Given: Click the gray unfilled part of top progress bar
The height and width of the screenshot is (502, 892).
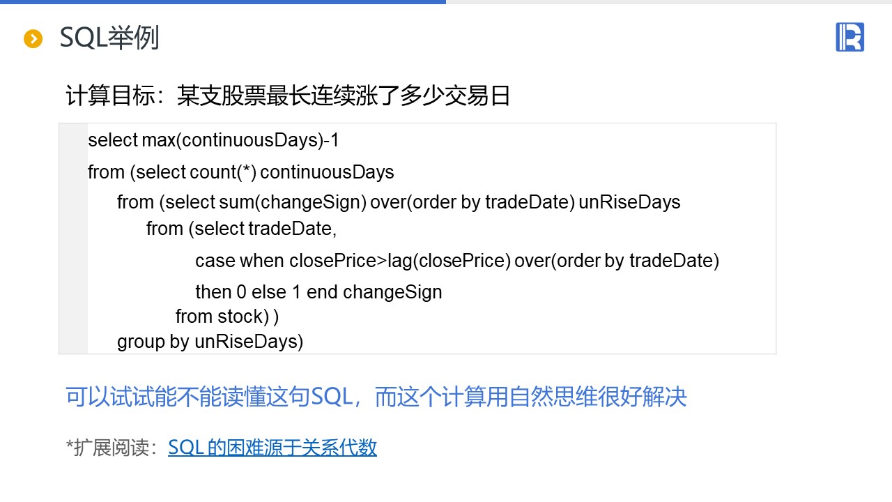Looking at the screenshot, I should pos(669,2).
